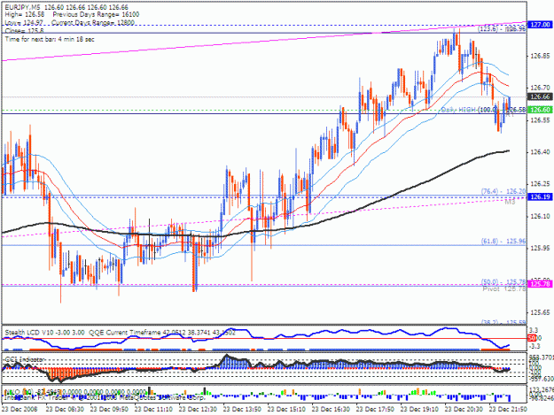Click the 125.65 price scale value

pyautogui.click(x=540, y=312)
